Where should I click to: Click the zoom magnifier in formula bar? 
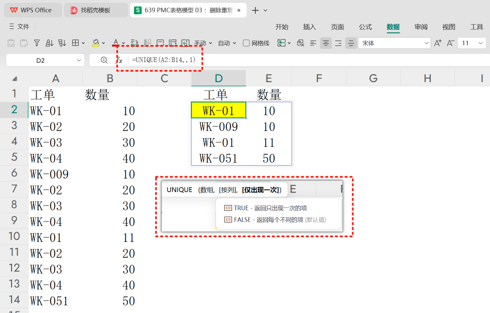coord(104,60)
